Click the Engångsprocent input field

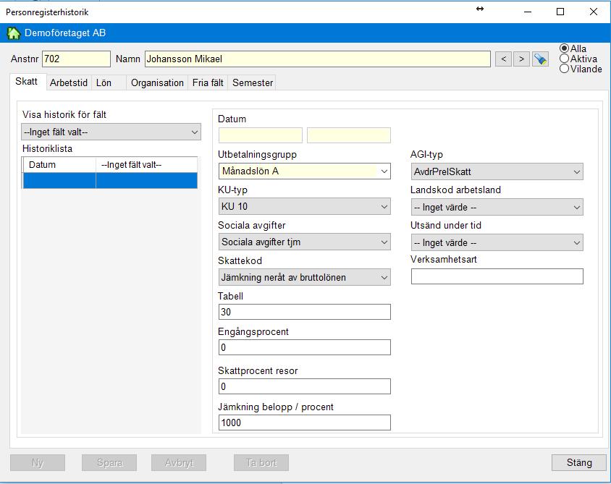pyautogui.click(x=304, y=347)
